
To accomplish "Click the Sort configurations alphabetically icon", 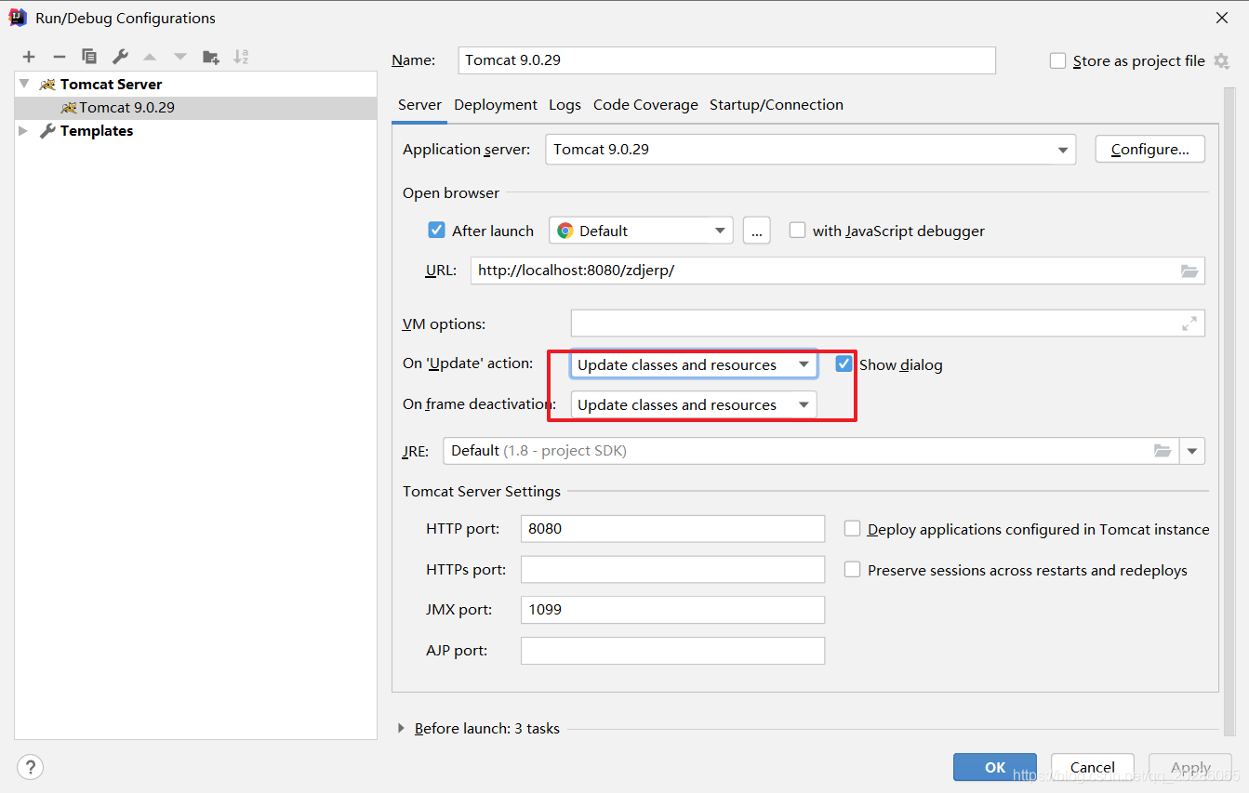I will tap(241, 57).
